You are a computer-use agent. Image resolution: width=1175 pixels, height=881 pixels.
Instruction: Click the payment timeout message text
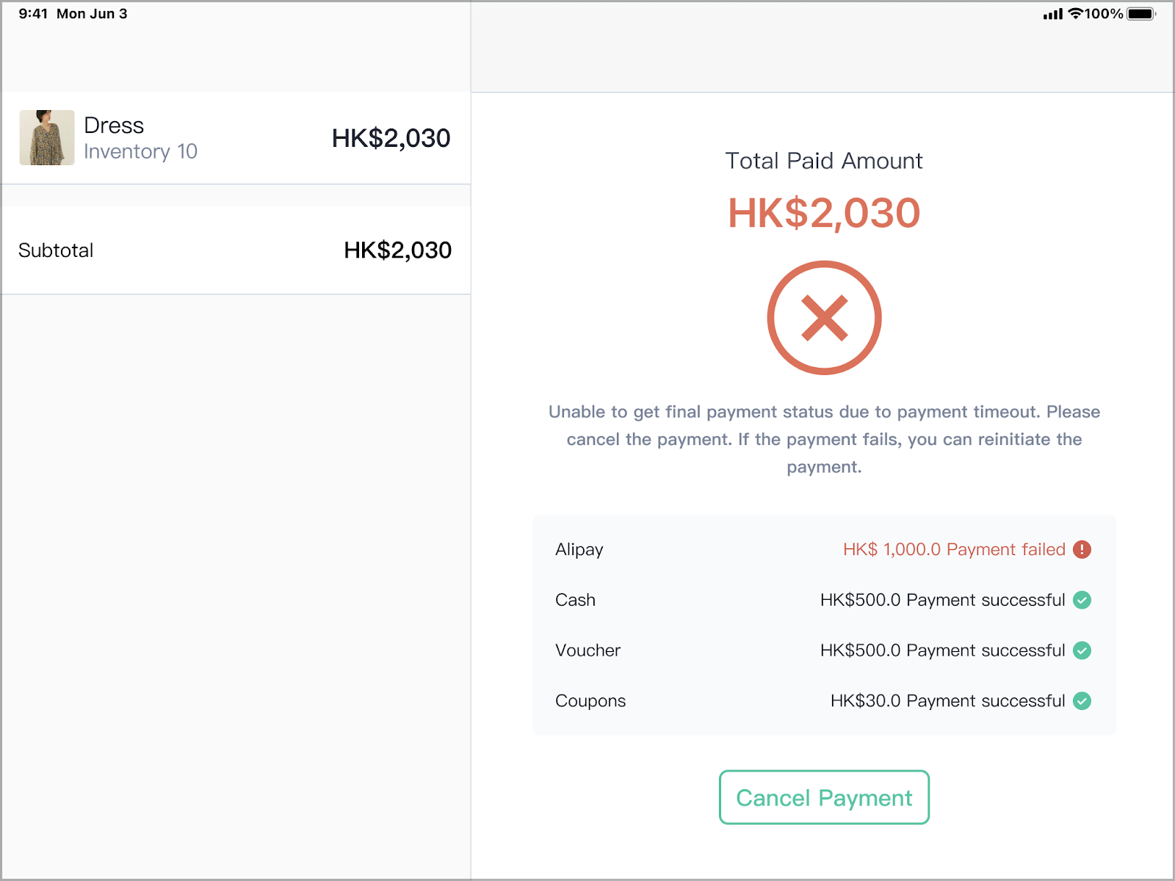tap(824, 439)
